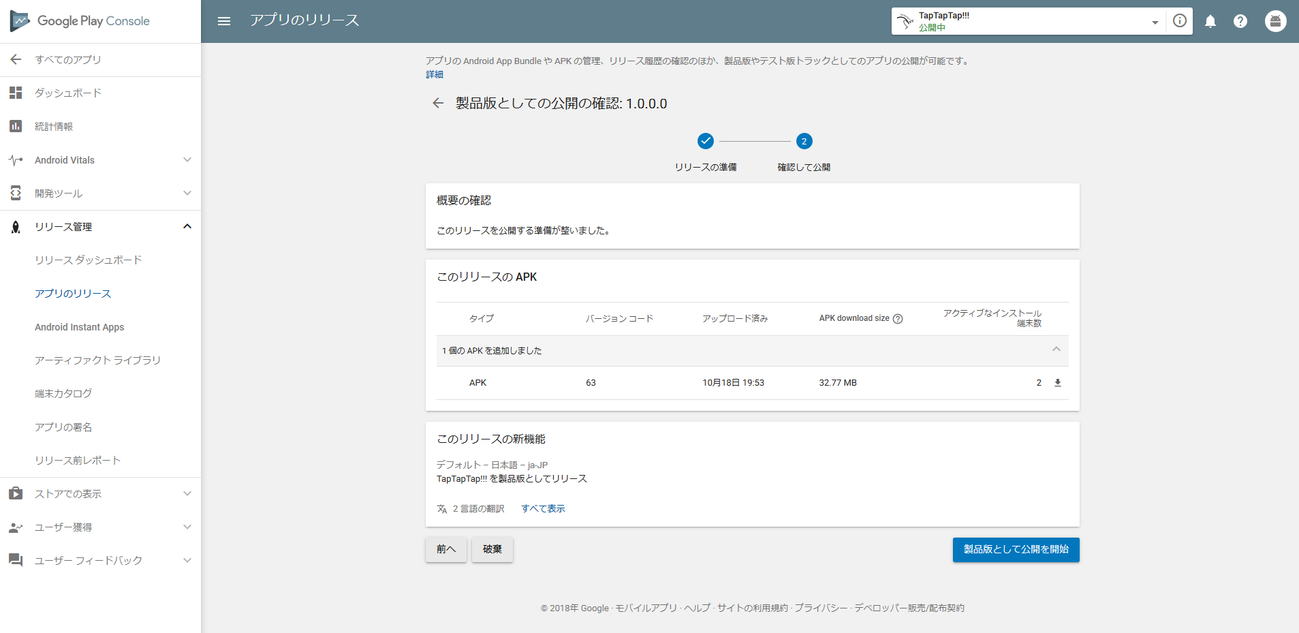Screen dimensions: 1299x633
Task: Open Android Instant Apps
Action: [80, 327]
